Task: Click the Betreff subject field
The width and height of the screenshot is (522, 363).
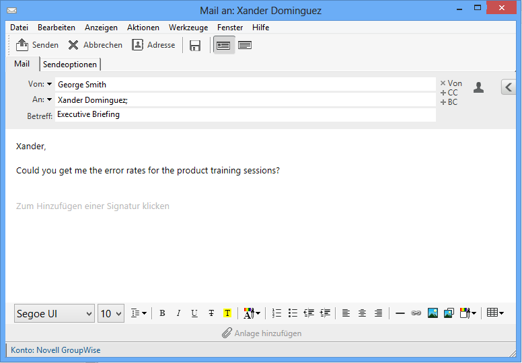Action: [x=246, y=115]
